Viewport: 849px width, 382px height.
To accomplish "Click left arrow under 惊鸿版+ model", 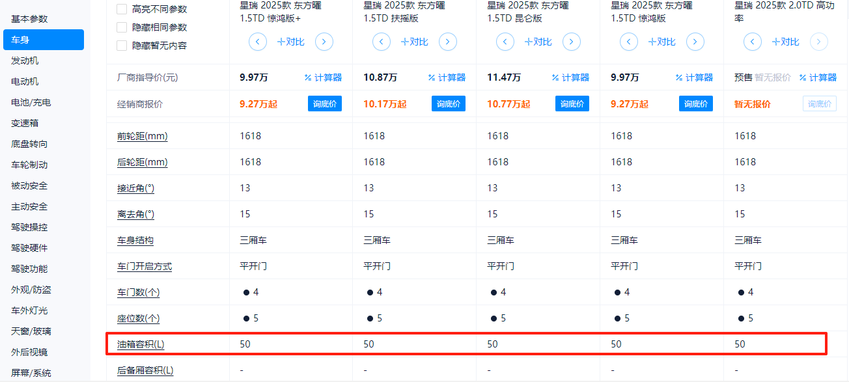I will (258, 42).
